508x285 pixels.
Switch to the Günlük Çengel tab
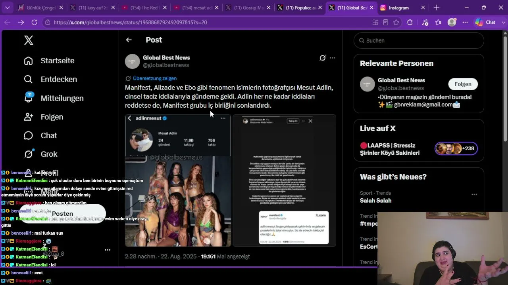pyautogui.click(x=40, y=8)
